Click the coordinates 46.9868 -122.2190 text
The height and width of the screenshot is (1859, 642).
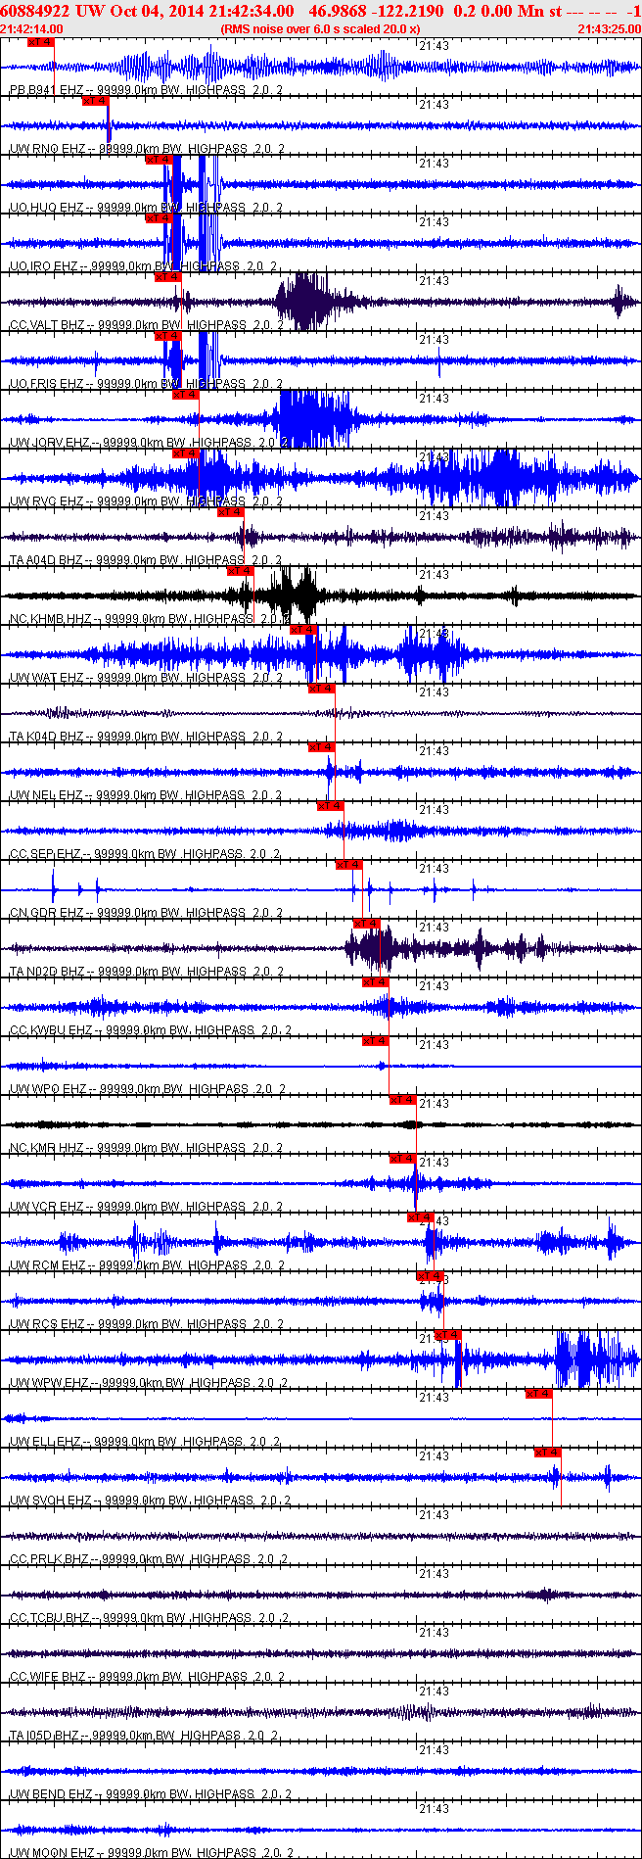(376, 11)
